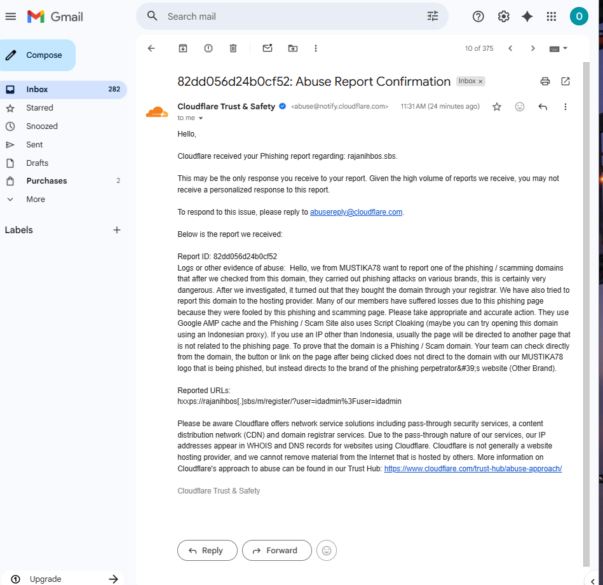
Task: Open toolbar More options dots
Action: click(x=316, y=48)
